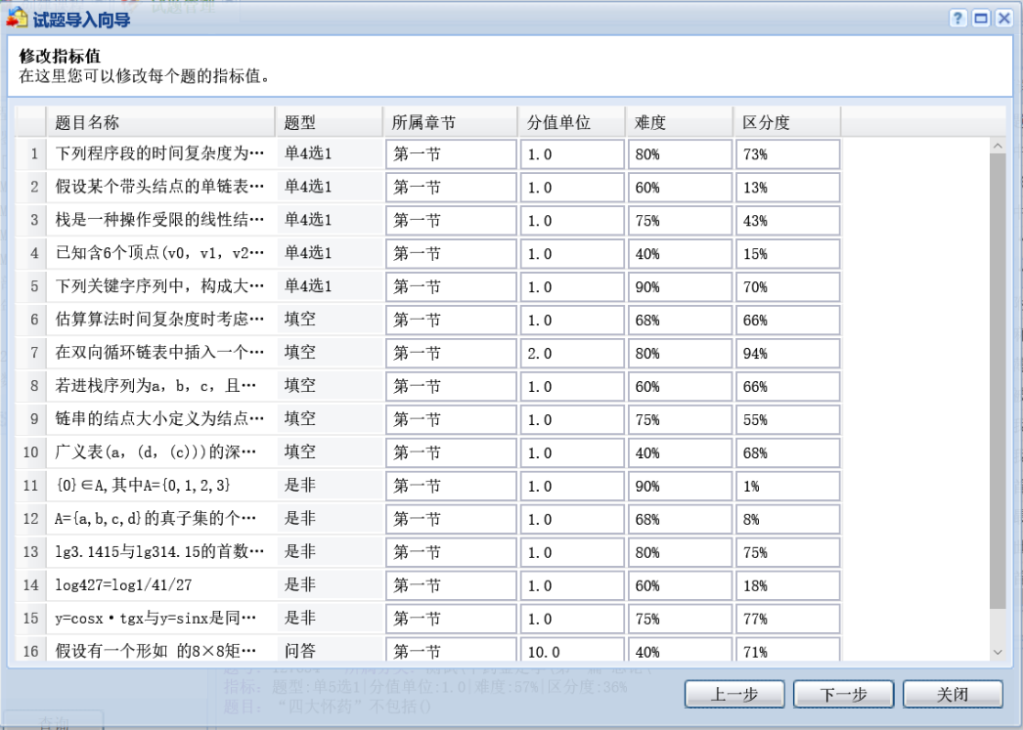Click the 上一步 button
Image resolution: width=1023 pixels, height=730 pixels.
(x=734, y=695)
